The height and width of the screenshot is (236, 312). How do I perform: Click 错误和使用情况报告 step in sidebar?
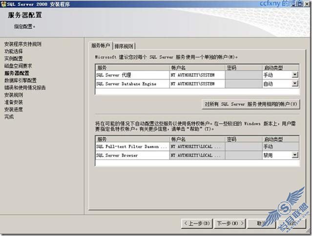click(25, 88)
